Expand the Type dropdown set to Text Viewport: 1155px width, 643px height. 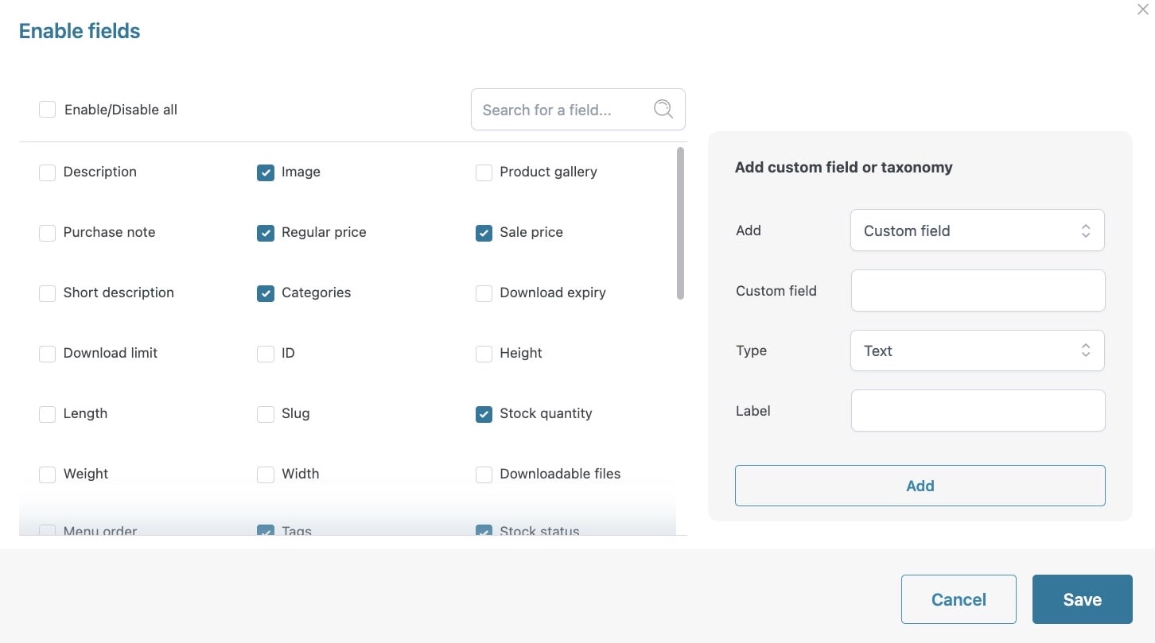977,351
